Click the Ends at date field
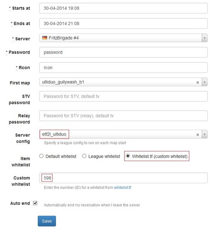The height and width of the screenshot is (232, 213). (123, 24)
